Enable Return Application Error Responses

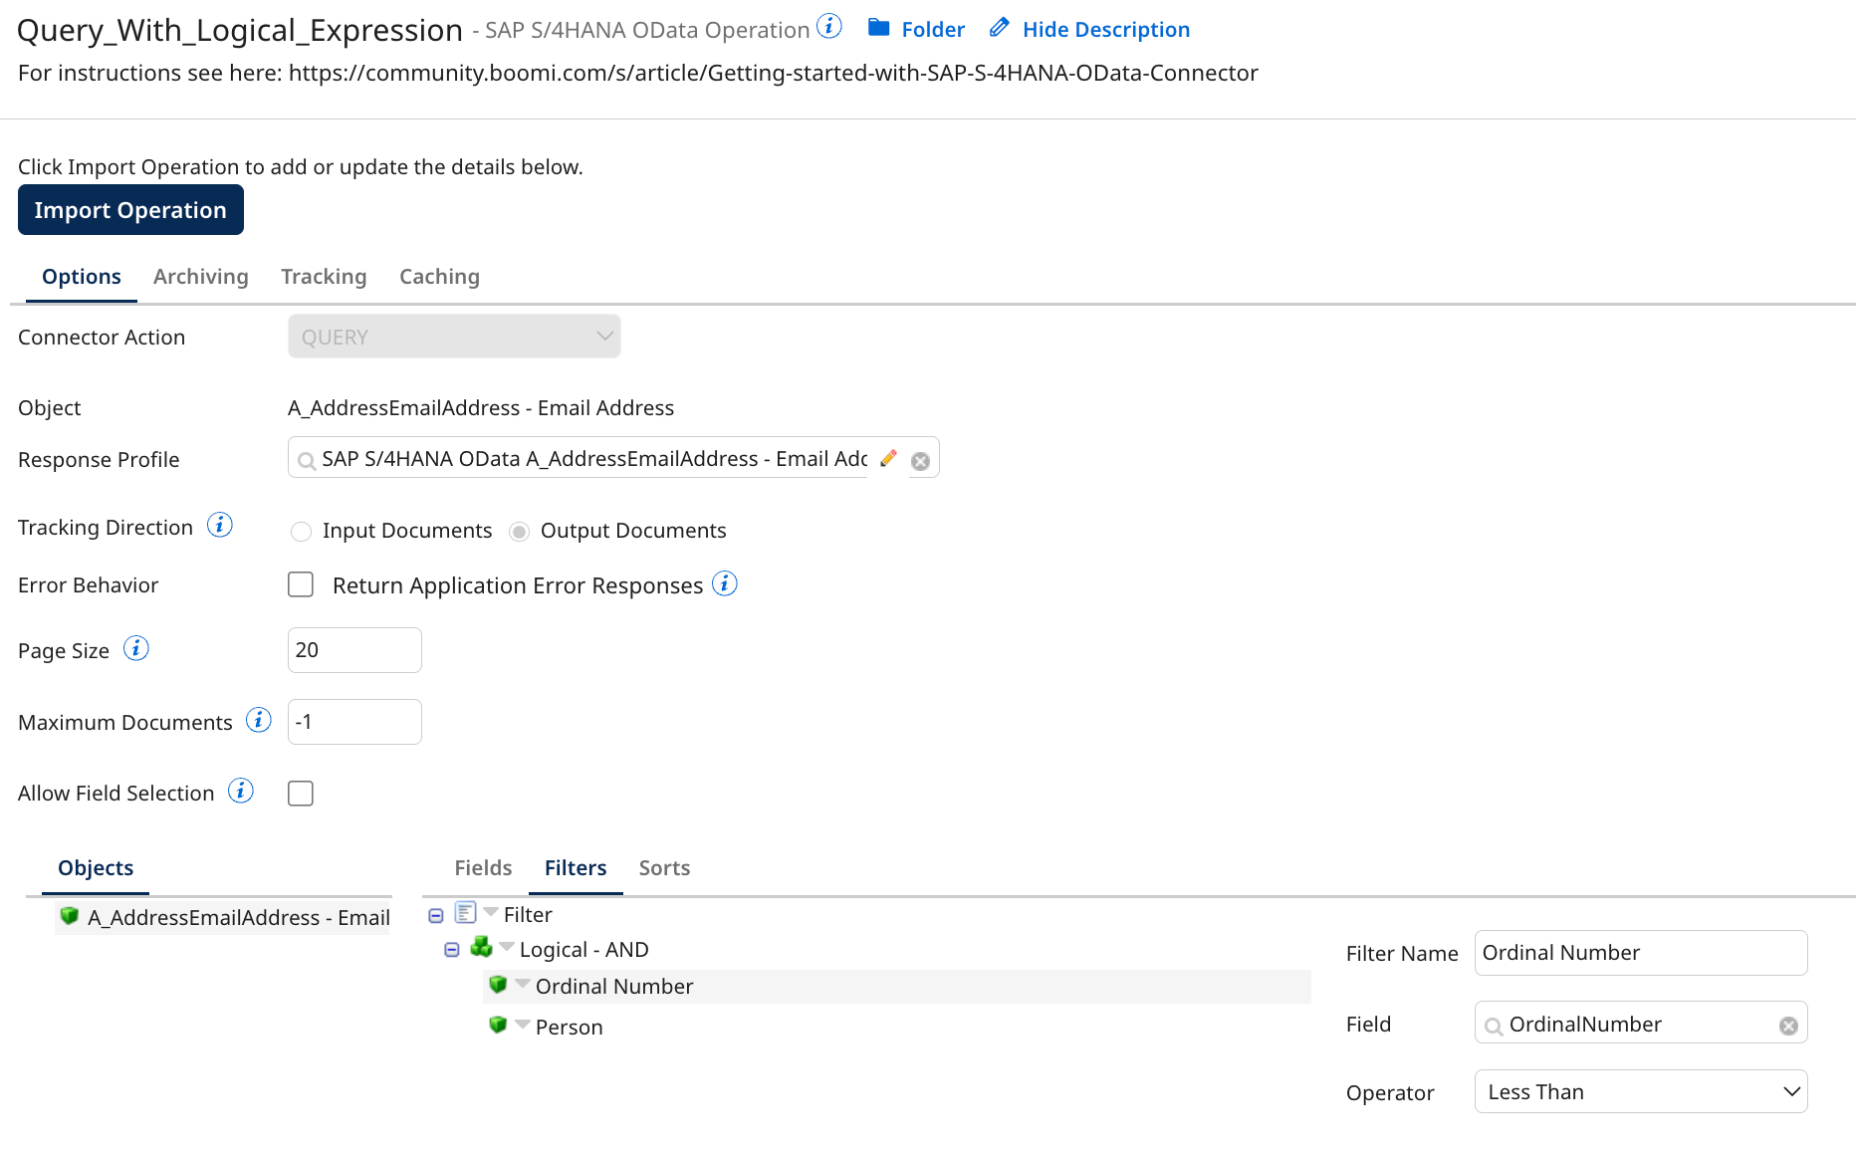tap(300, 584)
